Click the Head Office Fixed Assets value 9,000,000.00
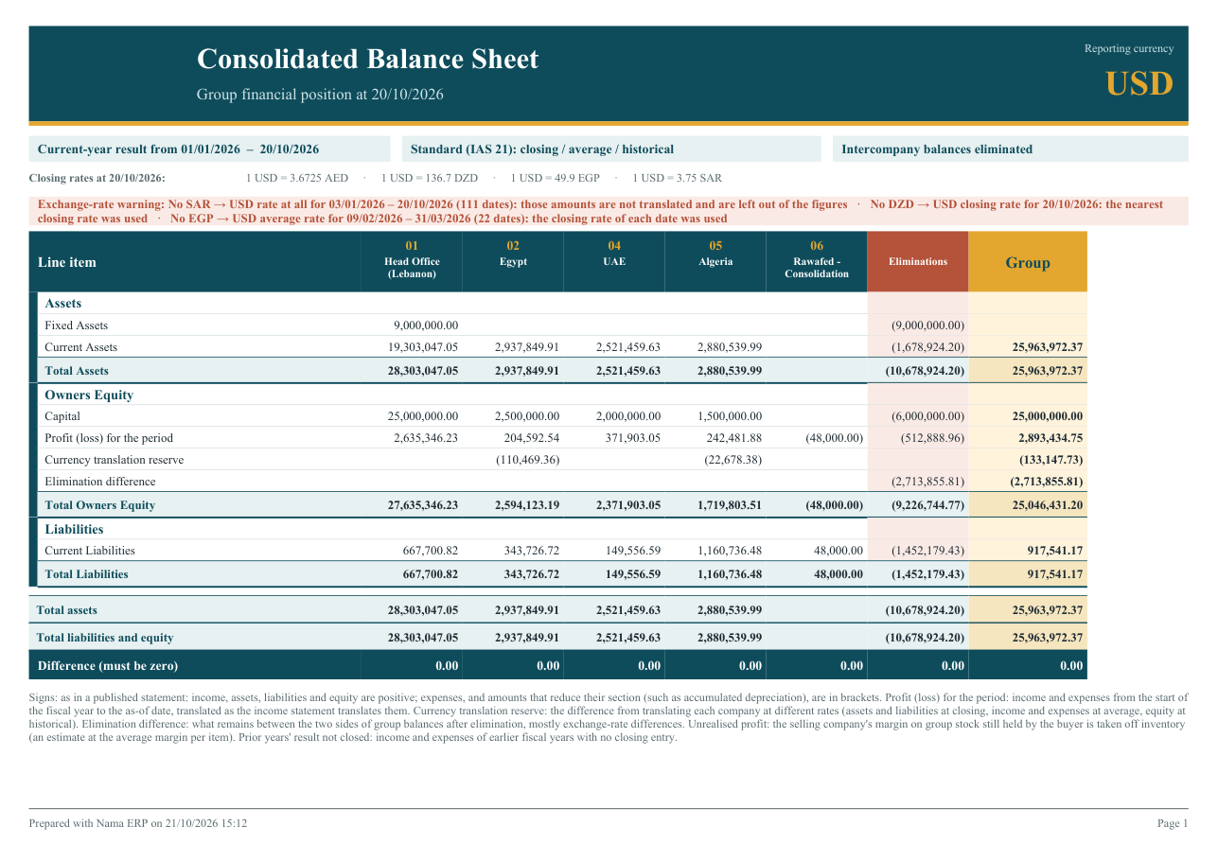The image size is (1218, 861). 426,325
